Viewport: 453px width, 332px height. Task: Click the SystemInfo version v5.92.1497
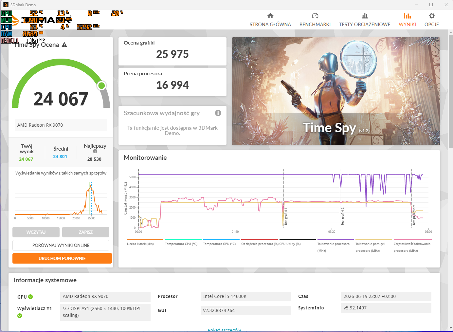(386, 308)
